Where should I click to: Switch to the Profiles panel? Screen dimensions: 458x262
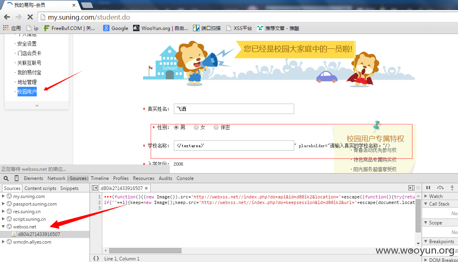click(x=121, y=178)
